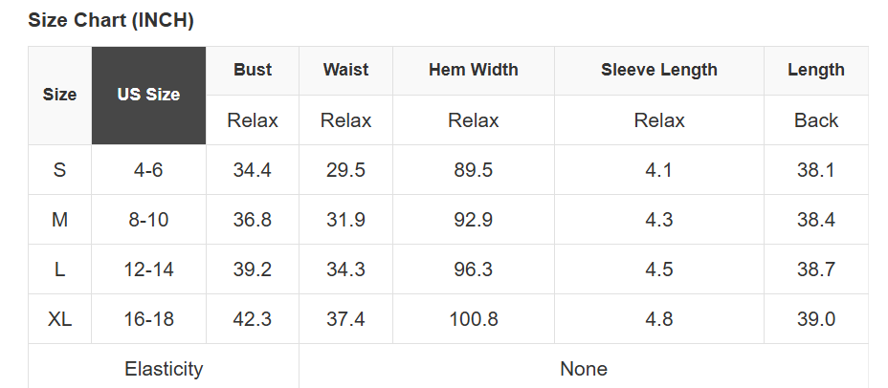Select size S row label
The width and height of the screenshot is (888, 388).
[x=59, y=170]
